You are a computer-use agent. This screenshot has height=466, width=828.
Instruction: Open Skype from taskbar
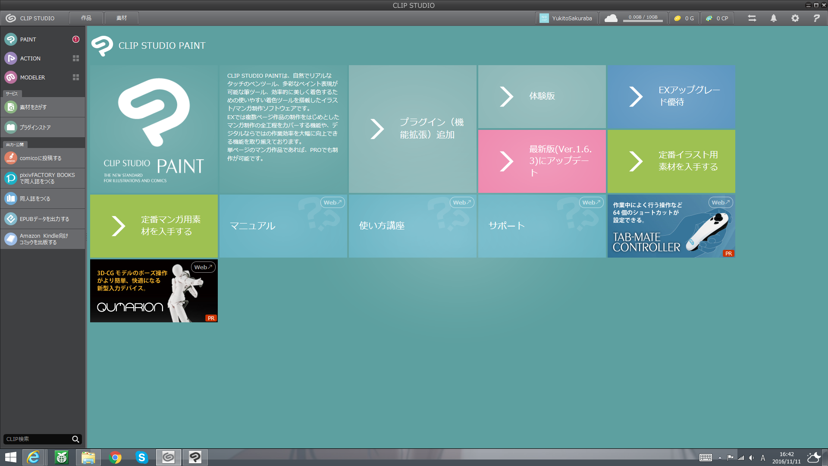pos(141,457)
